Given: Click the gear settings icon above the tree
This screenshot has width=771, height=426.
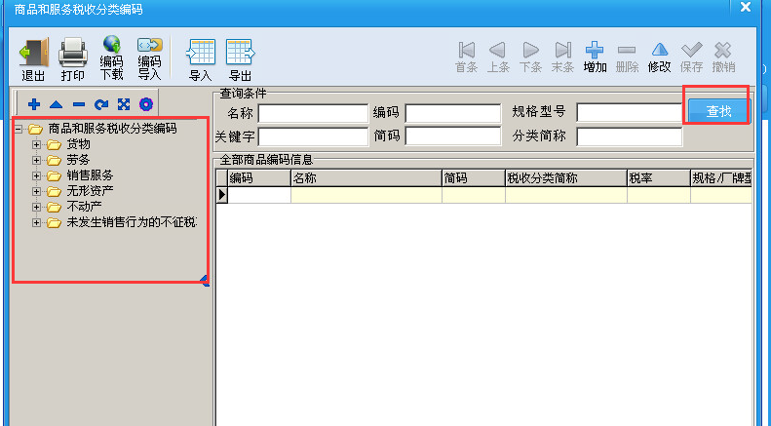Looking at the screenshot, I should (x=146, y=104).
